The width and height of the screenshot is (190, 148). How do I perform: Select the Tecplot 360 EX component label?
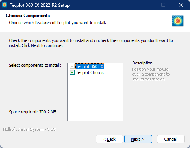click(89, 66)
